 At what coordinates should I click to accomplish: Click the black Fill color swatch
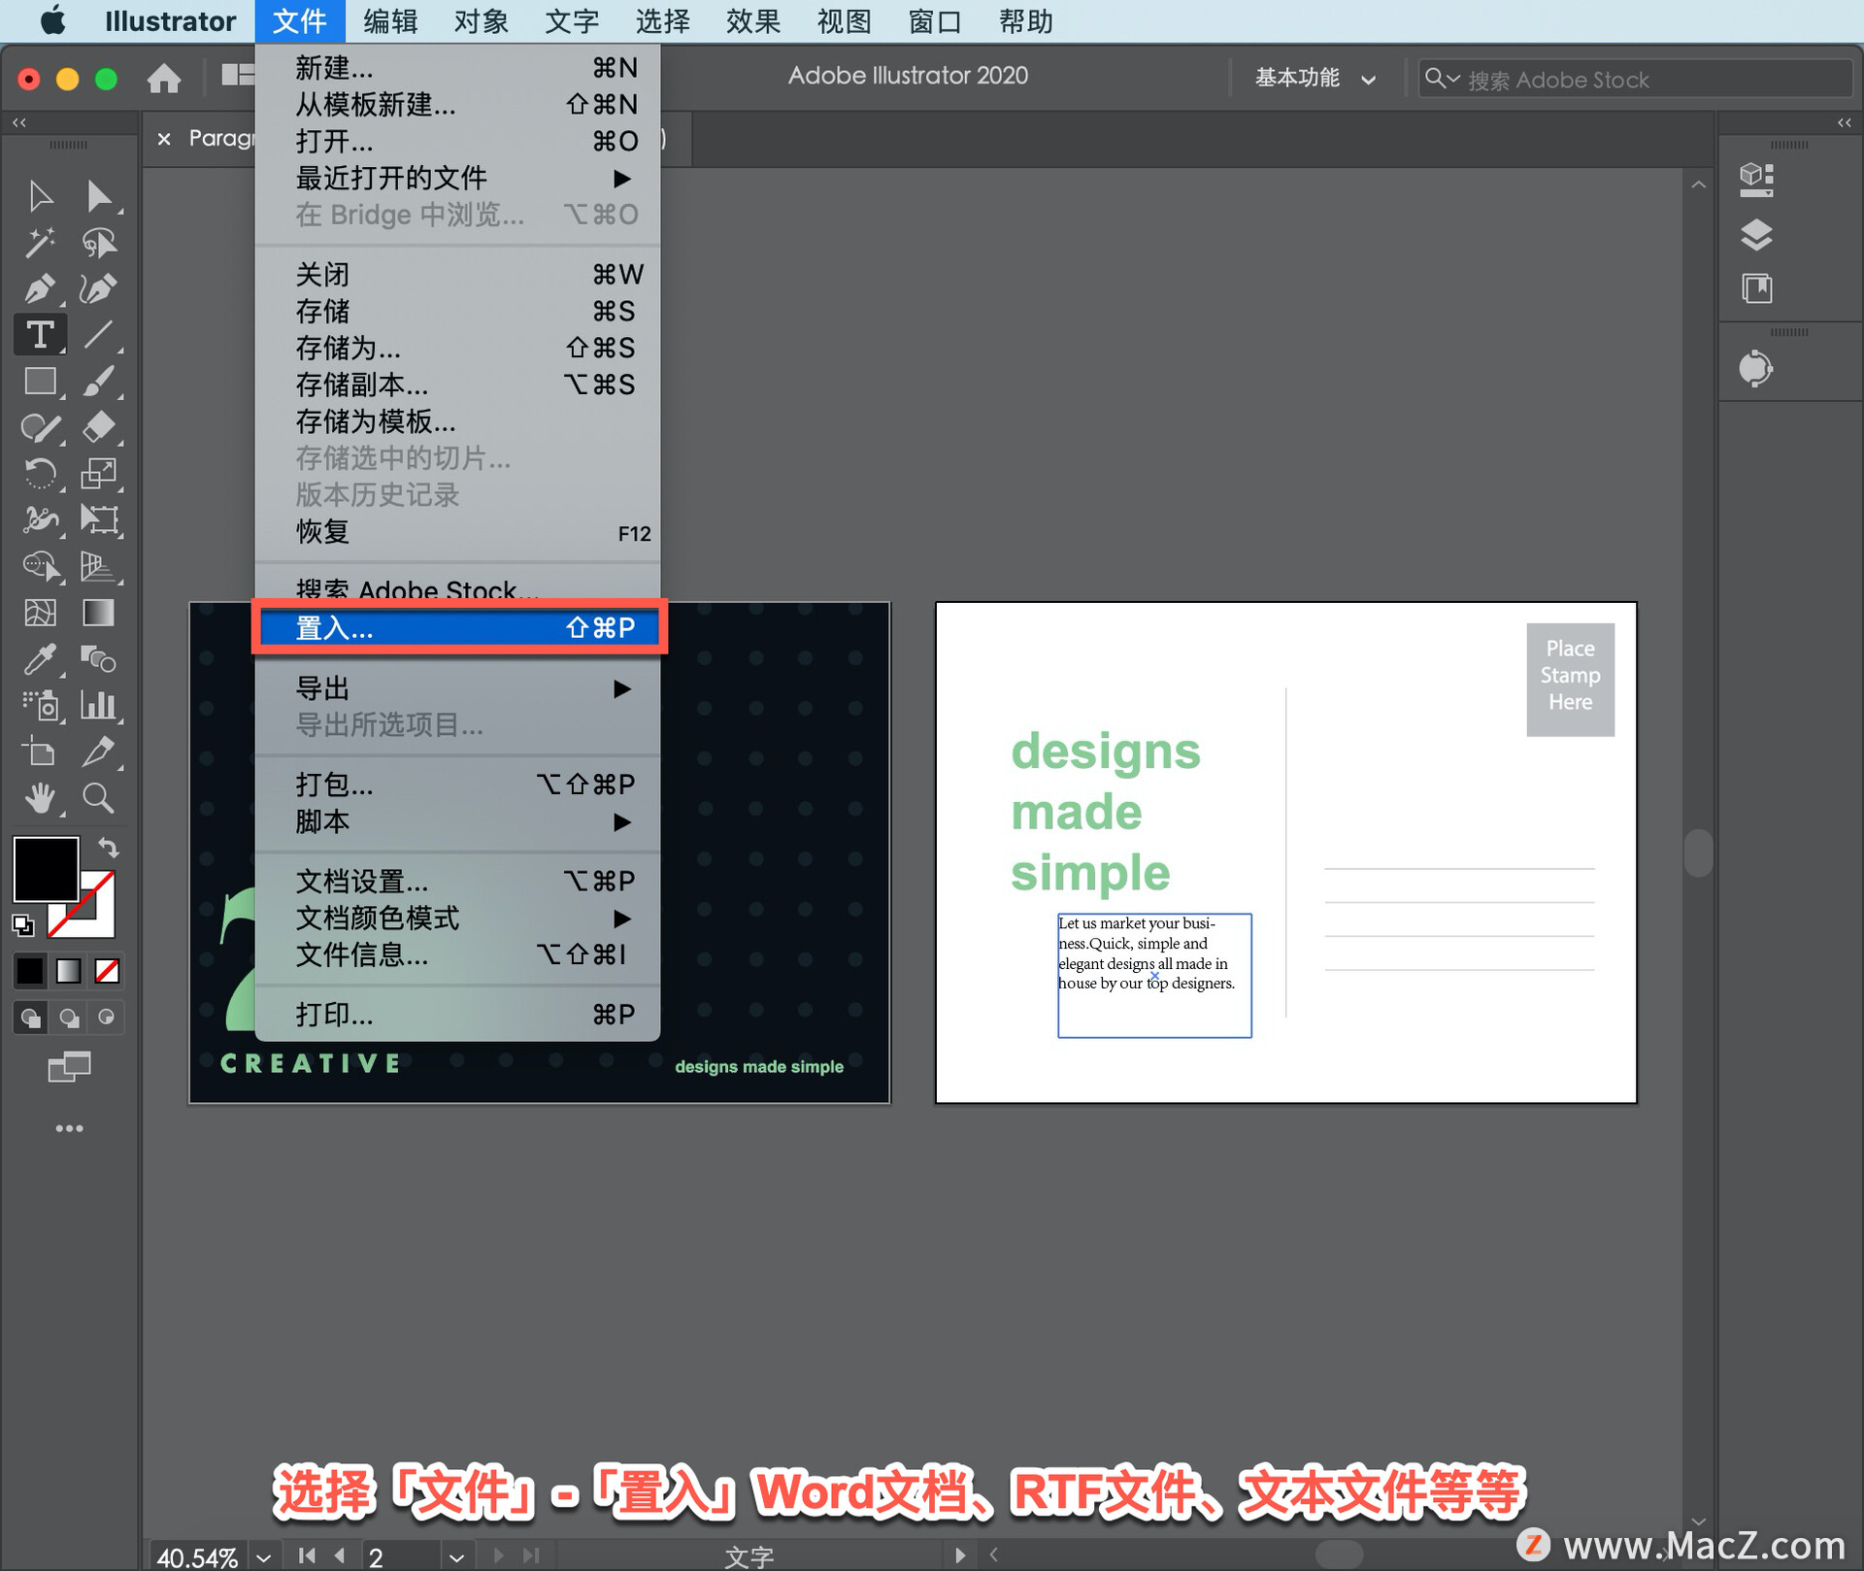pyautogui.click(x=45, y=868)
